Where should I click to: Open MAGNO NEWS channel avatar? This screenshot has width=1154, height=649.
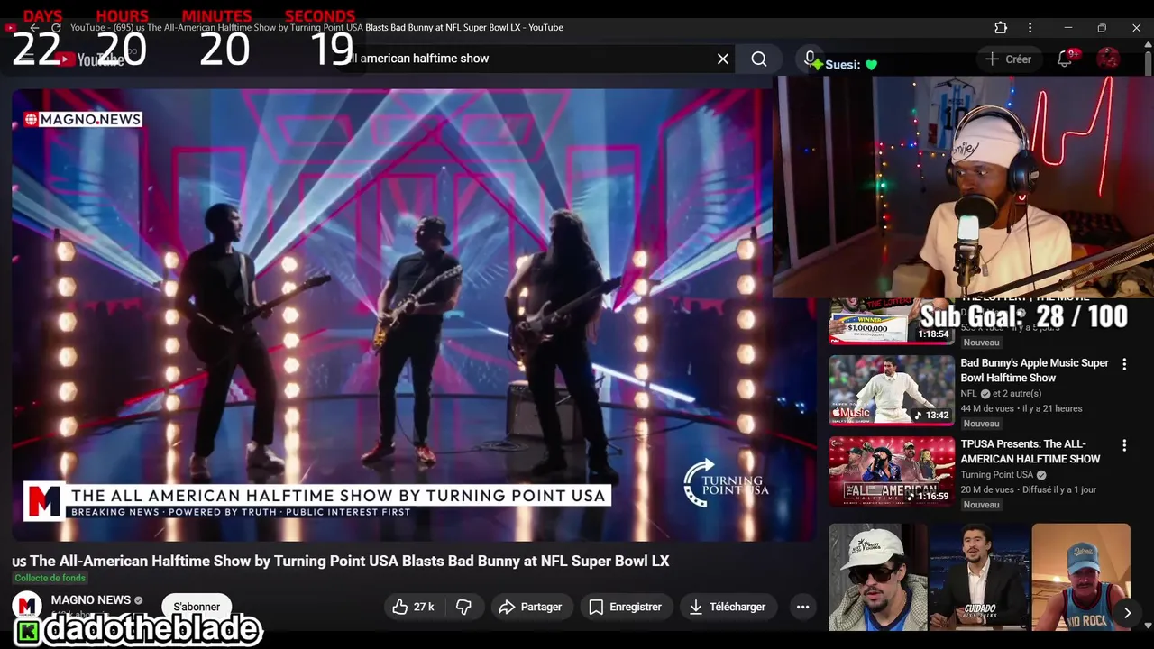click(27, 606)
